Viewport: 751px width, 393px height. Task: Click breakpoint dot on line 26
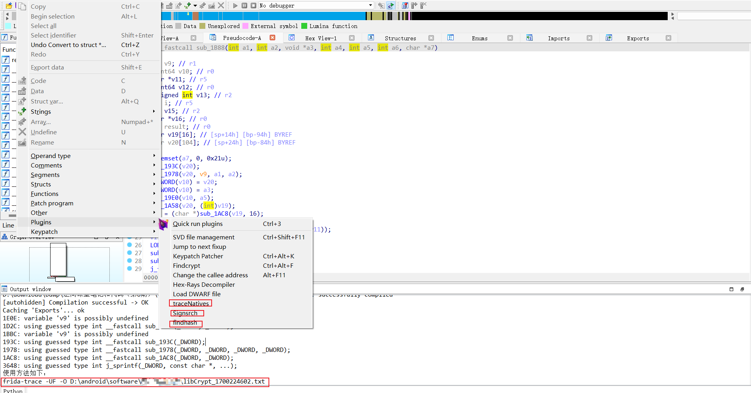(130, 245)
